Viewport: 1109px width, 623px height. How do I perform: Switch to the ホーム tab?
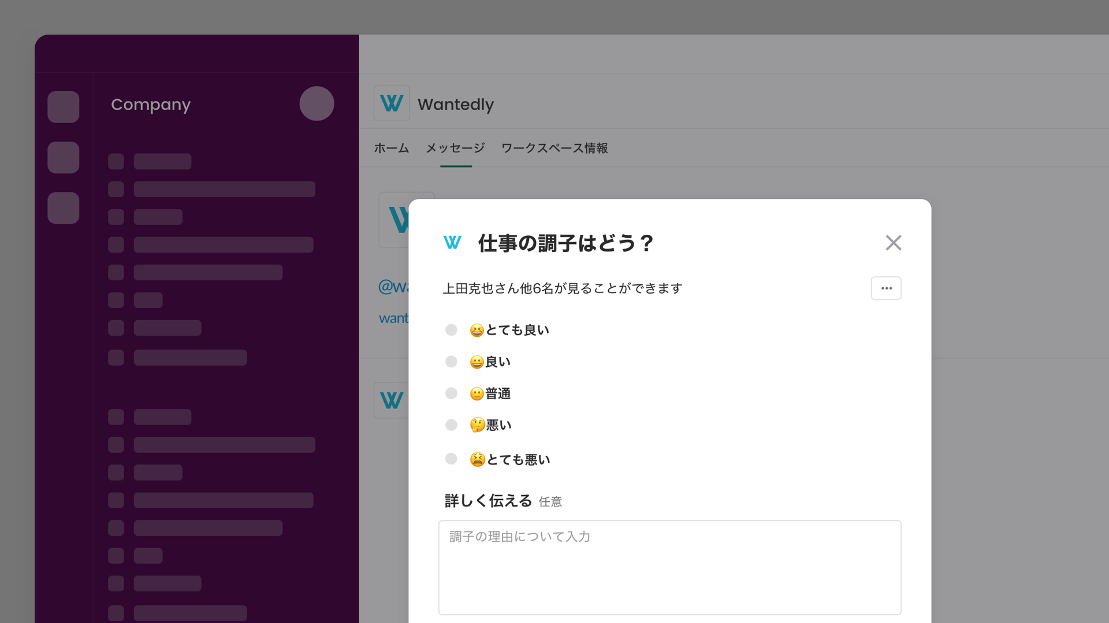click(391, 148)
